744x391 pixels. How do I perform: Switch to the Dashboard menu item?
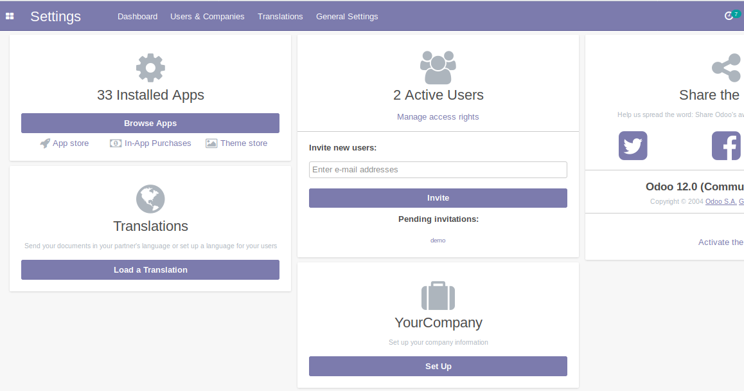click(x=137, y=16)
